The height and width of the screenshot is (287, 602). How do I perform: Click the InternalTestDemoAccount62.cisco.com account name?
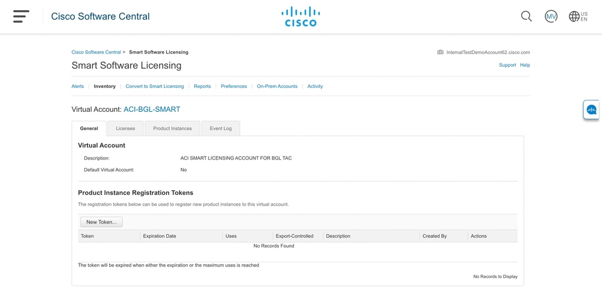point(488,52)
